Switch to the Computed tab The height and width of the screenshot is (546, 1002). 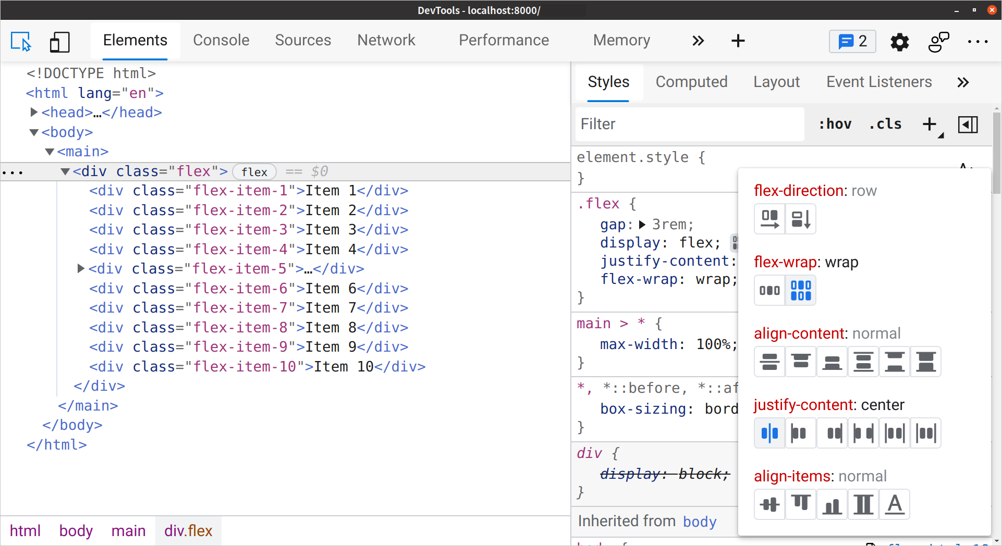click(x=692, y=82)
